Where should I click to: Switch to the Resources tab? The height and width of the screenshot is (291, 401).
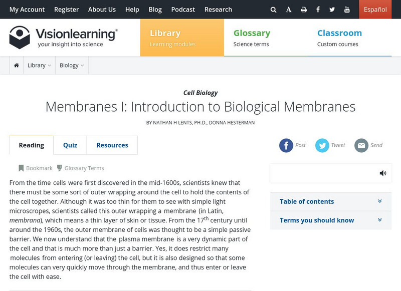[x=112, y=145]
